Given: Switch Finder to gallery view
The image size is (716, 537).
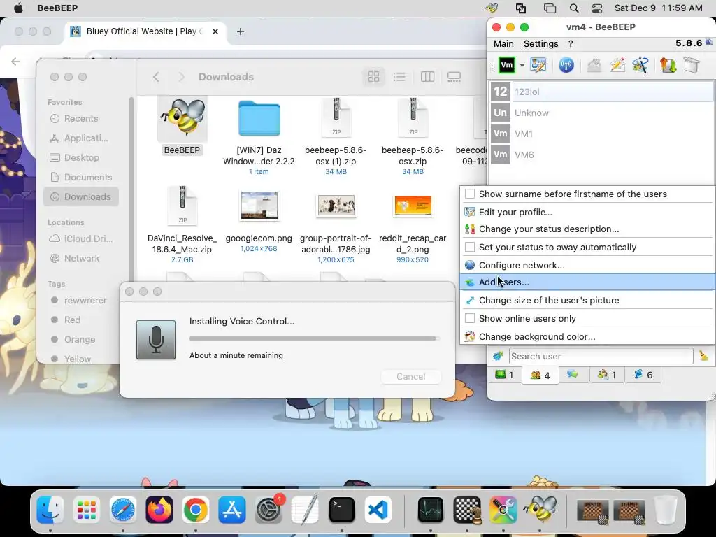Looking at the screenshot, I should (454, 77).
